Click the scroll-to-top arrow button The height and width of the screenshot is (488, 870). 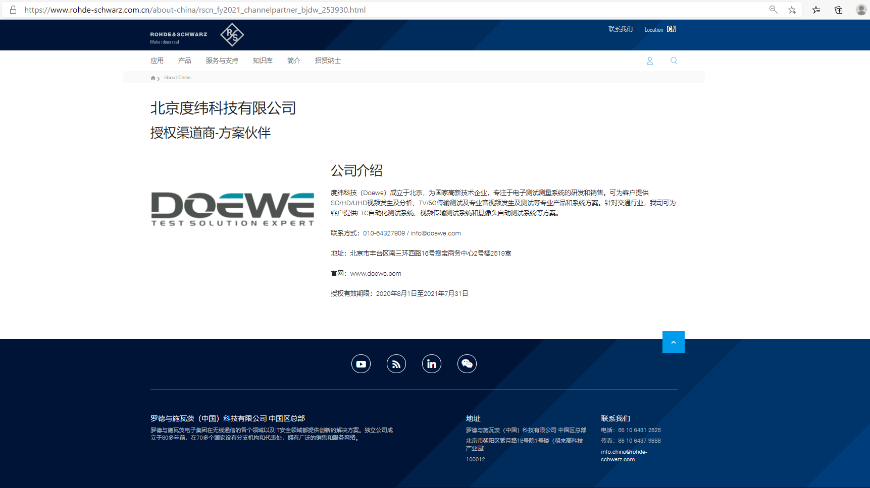coord(673,342)
